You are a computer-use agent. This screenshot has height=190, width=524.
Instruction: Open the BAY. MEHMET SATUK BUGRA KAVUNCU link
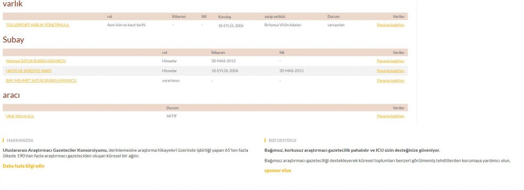coord(41,81)
